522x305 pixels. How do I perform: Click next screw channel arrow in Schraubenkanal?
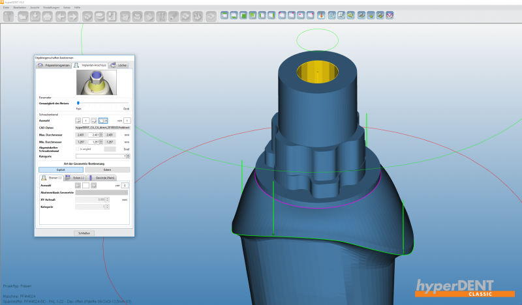[x=94, y=121]
